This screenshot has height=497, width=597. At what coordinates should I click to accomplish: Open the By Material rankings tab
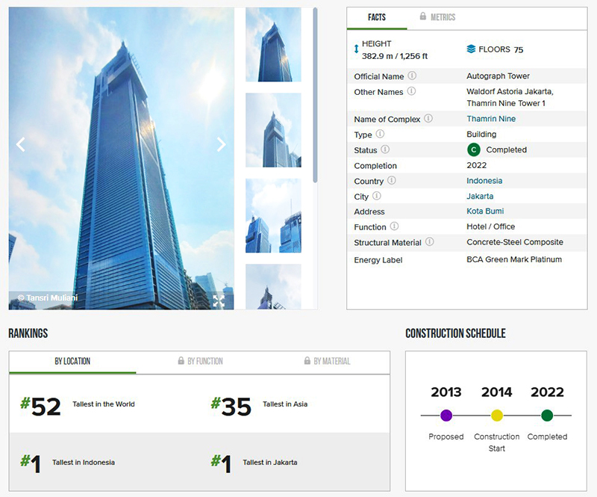tap(327, 362)
